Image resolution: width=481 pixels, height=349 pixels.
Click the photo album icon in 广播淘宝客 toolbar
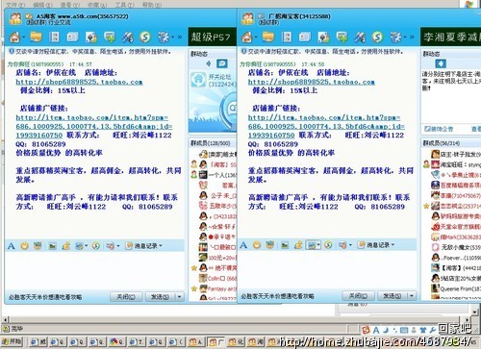pyautogui.click(x=323, y=37)
